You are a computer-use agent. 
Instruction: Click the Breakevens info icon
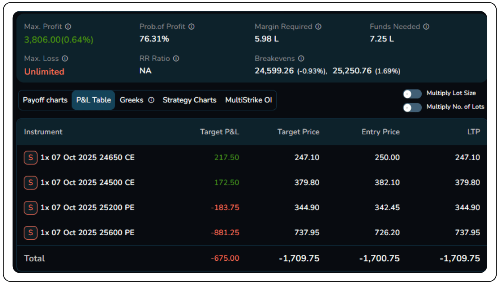point(301,58)
